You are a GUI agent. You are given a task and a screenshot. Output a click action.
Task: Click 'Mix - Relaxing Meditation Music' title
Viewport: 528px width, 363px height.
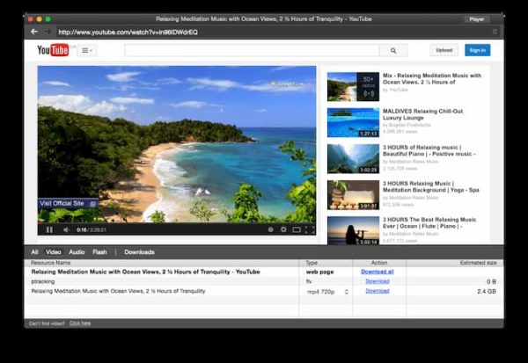(x=432, y=79)
